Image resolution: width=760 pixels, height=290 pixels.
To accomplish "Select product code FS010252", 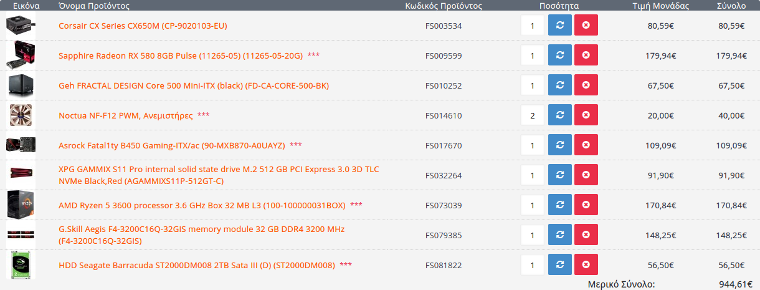I will [x=444, y=85].
